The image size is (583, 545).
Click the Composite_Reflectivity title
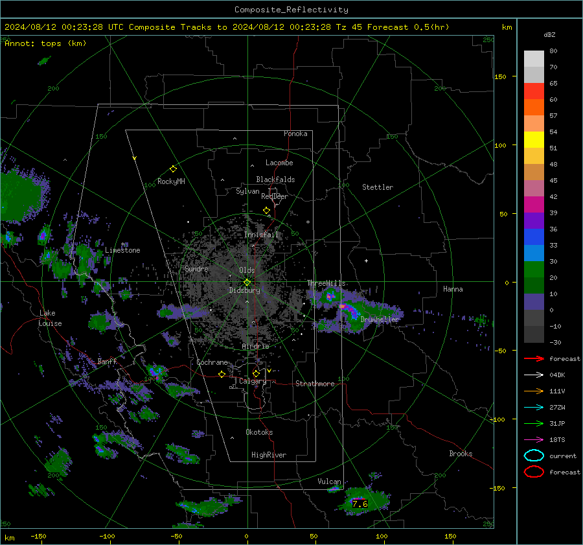pos(291,10)
